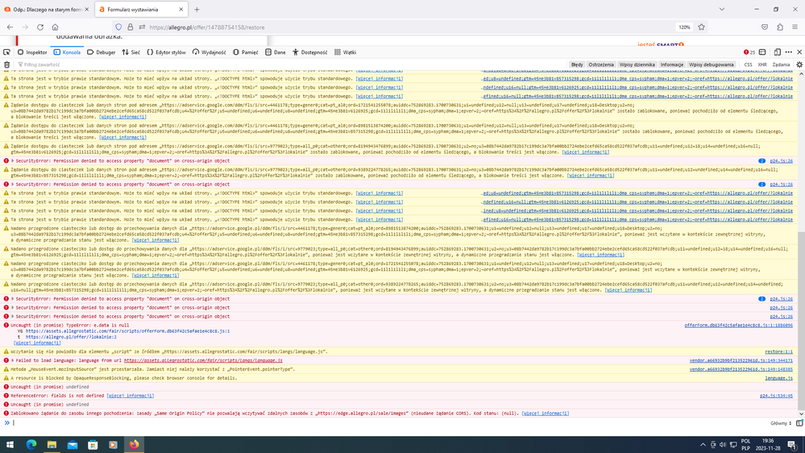Open DevTools three-dots customize menu

[789, 52]
